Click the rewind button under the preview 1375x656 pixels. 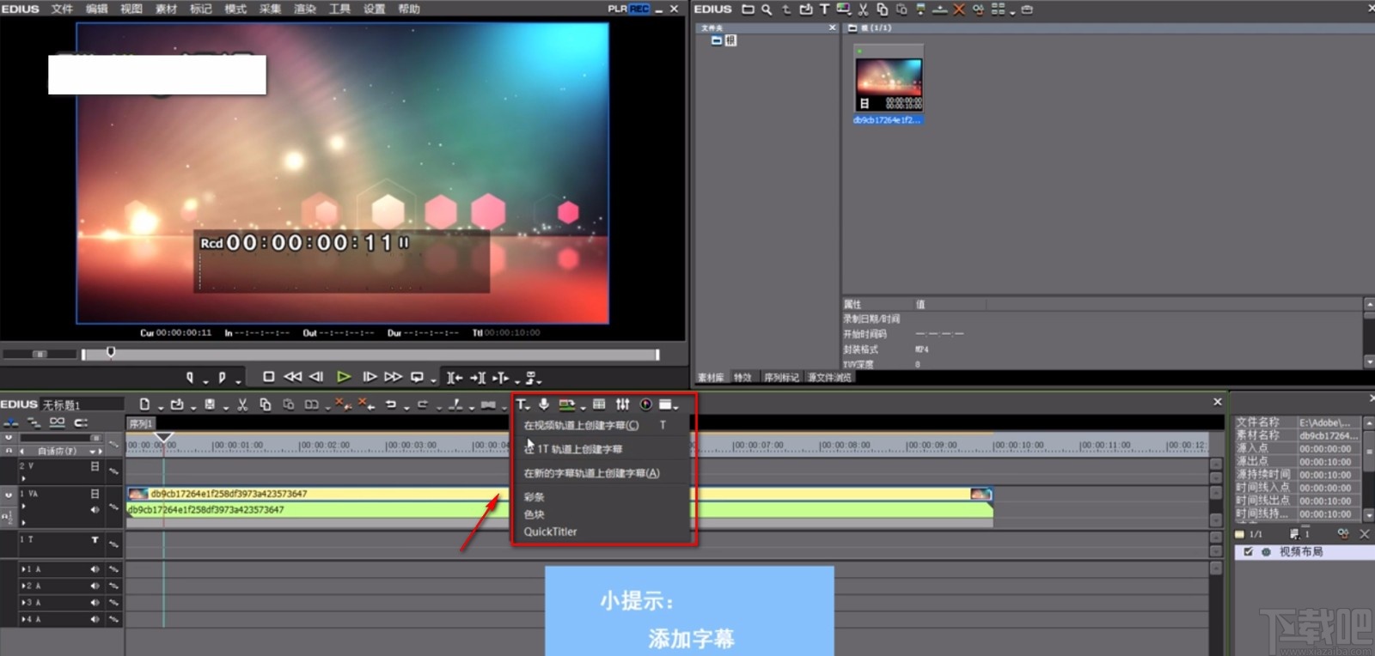(x=293, y=377)
